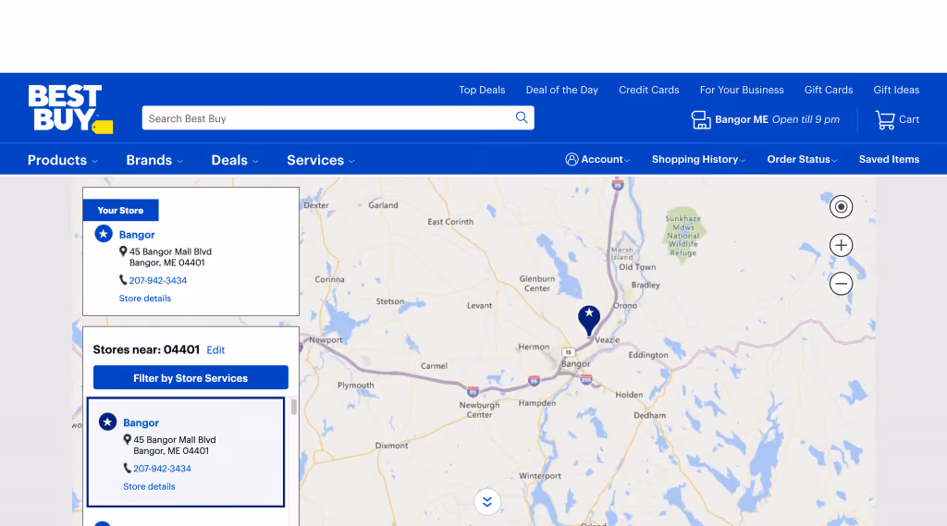Go to Top Deals
The width and height of the screenshot is (947, 526).
pyautogui.click(x=482, y=90)
